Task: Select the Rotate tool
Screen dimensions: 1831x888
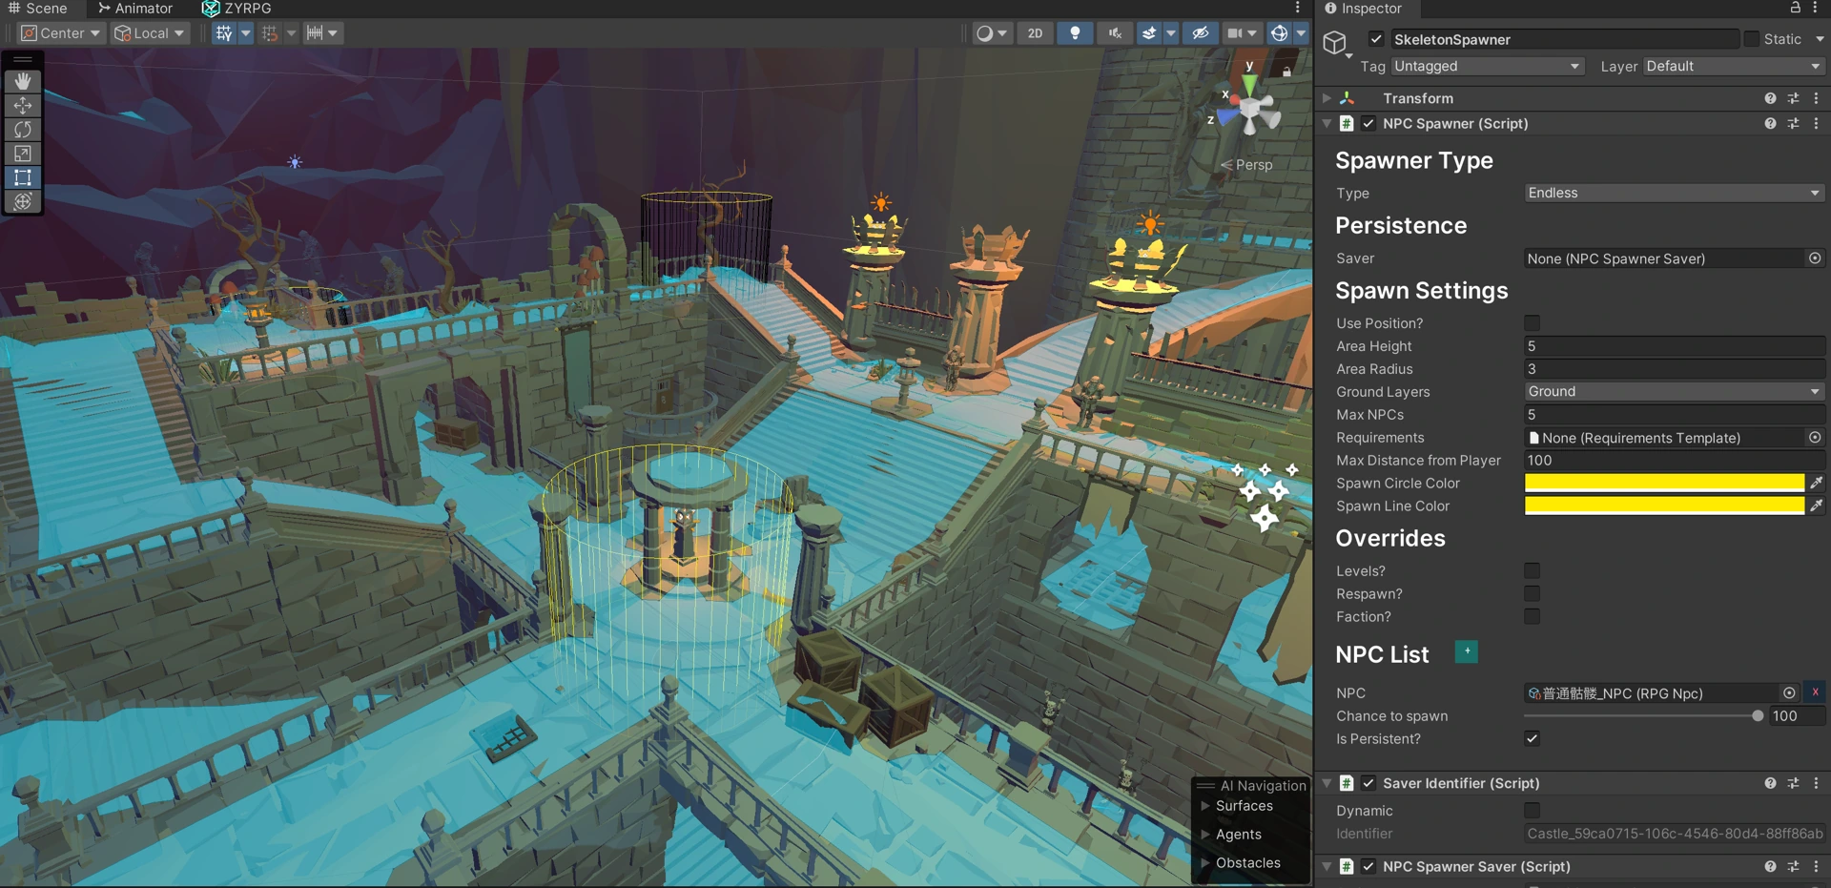Action: (x=23, y=129)
